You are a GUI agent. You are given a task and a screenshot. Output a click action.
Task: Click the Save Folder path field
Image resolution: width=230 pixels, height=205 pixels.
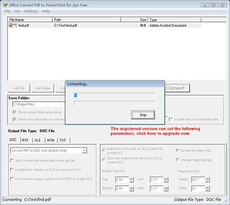(39, 104)
